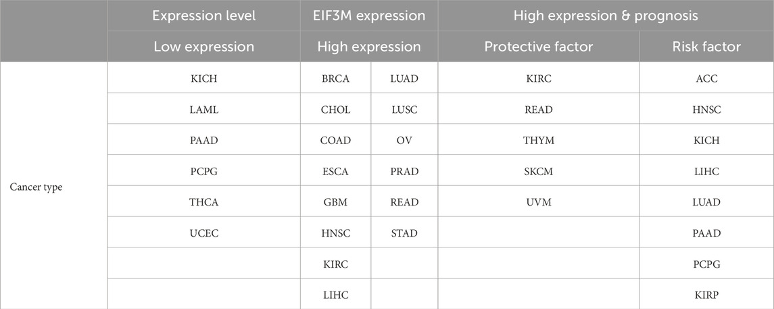Viewport: 774px width, 309px height.
Task: Select the "EIF3M expression" column header
Action: click(x=368, y=16)
